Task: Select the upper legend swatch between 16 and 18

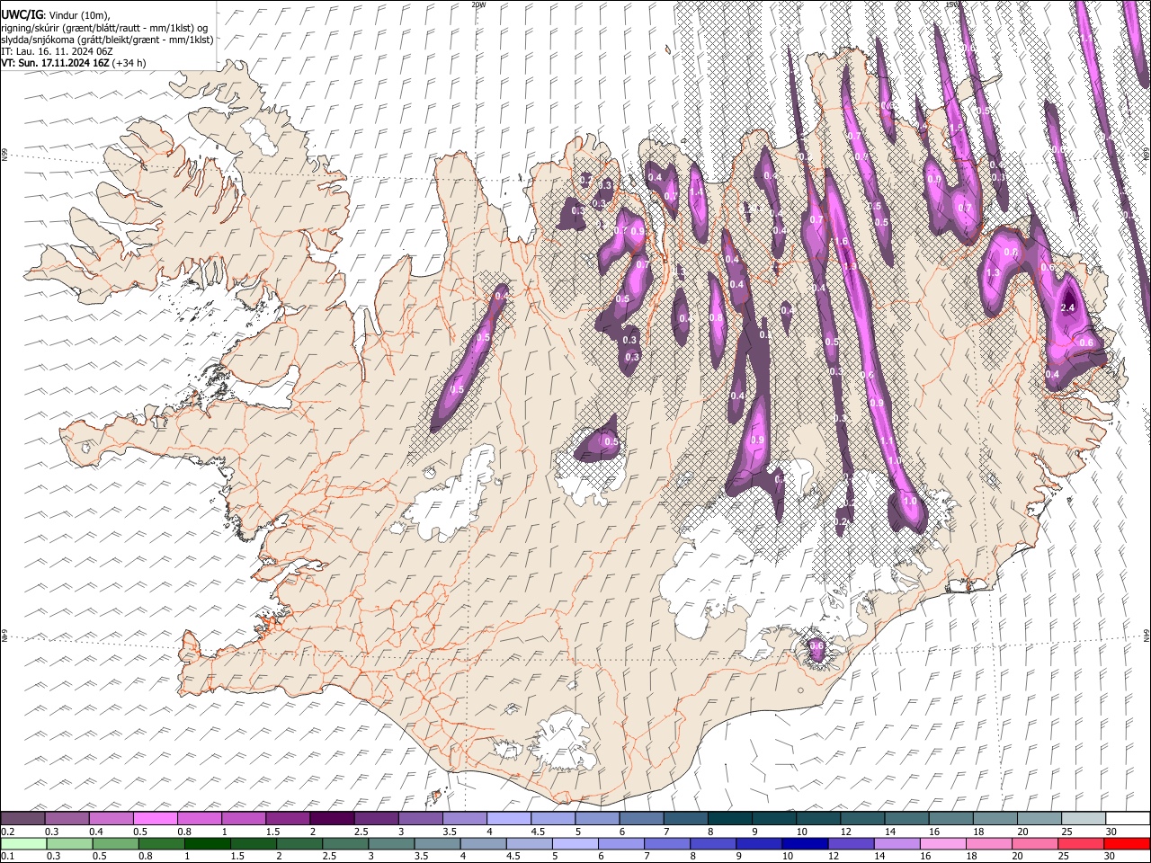Action: (x=950, y=818)
